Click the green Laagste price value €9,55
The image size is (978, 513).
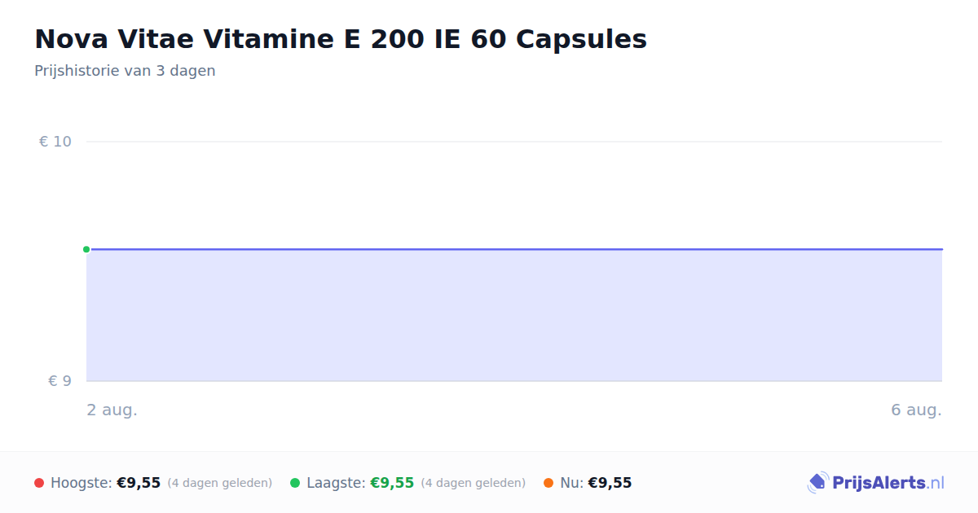pyautogui.click(x=392, y=483)
